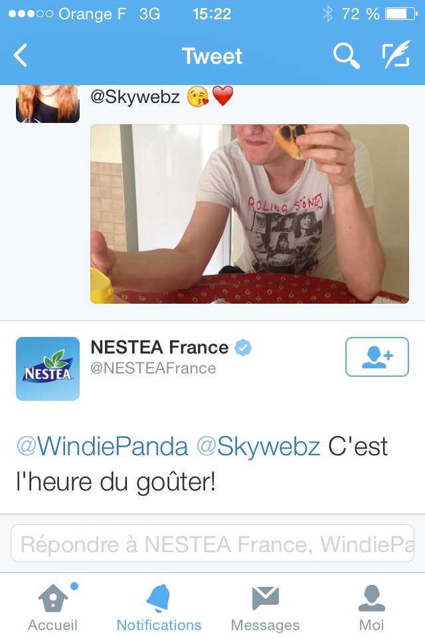The height and width of the screenshot is (638, 425).
Task: Tap the battery indicator in the status bar
Action: coord(401,14)
